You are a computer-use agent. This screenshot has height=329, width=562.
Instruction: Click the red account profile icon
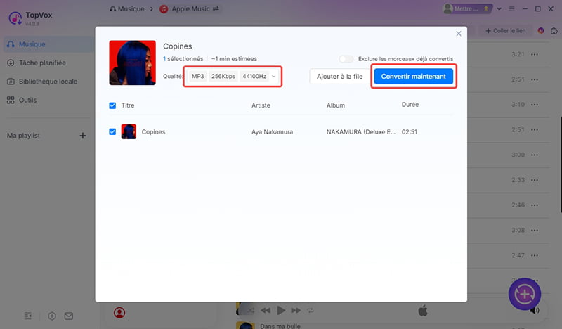119,313
